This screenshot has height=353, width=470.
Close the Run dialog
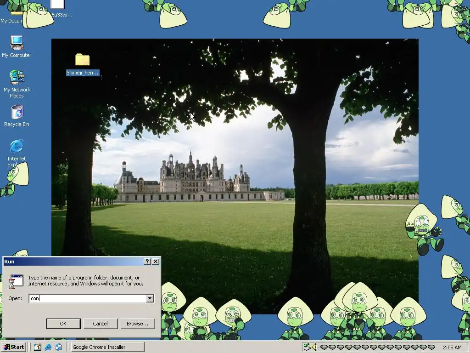coord(156,262)
